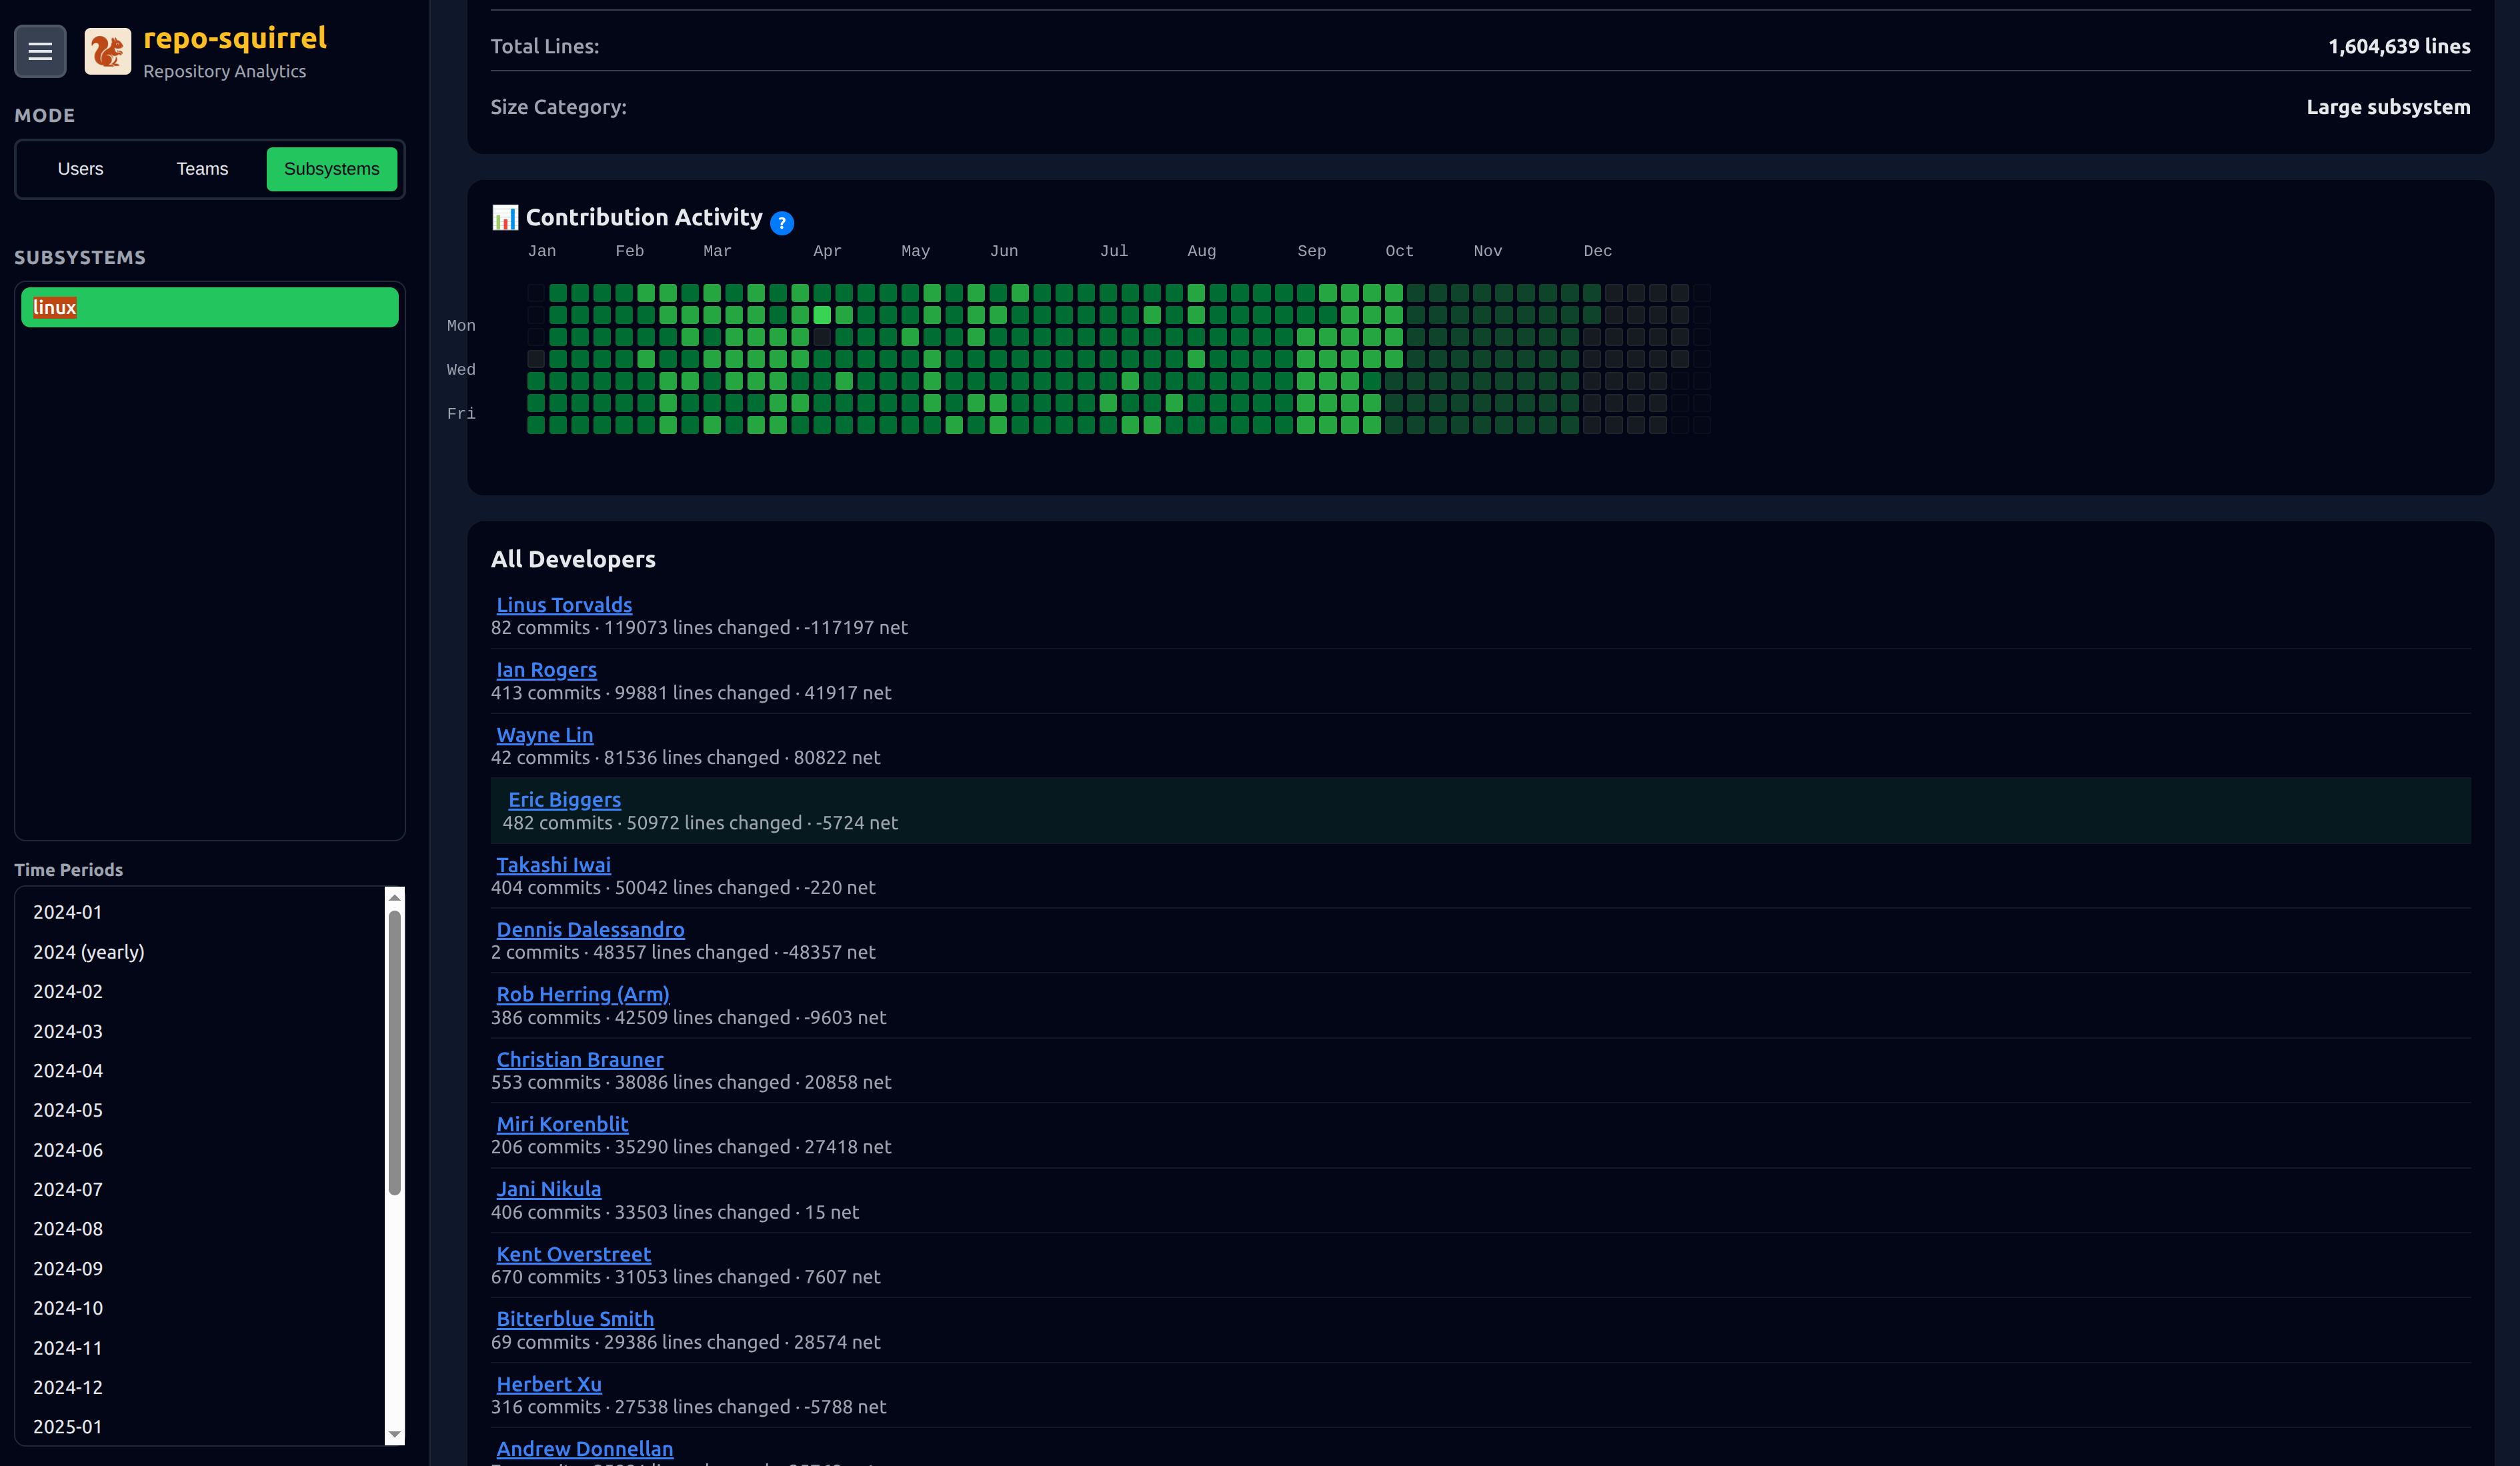Image resolution: width=2520 pixels, height=1466 pixels.
Task: Click the bar chart icon beside Contribution Activity
Action: pos(505,216)
